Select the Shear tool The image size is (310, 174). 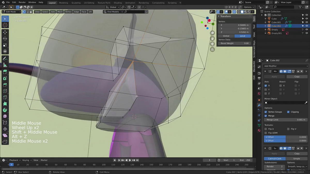(5, 135)
